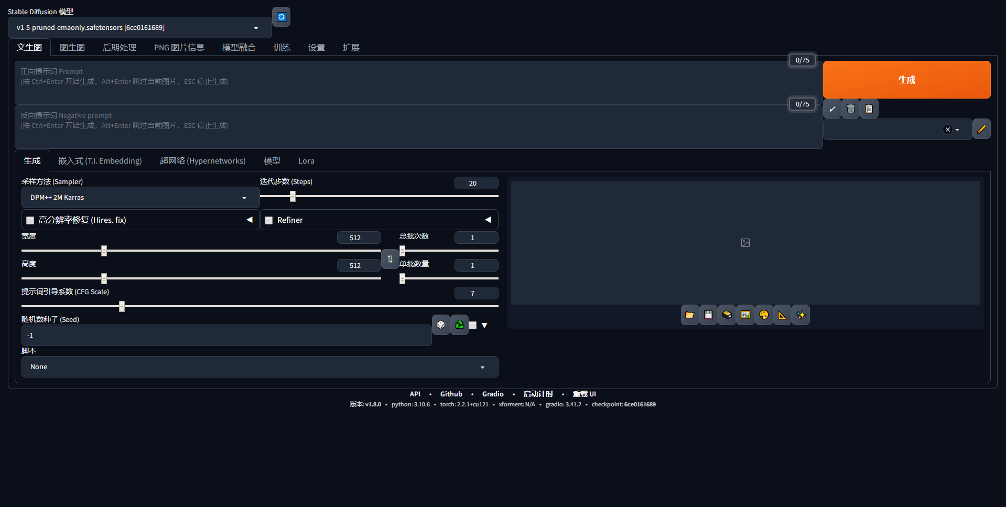1006x507 pixels.
Task: Click the 重载 UI footer link
Action: (x=584, y=394)
